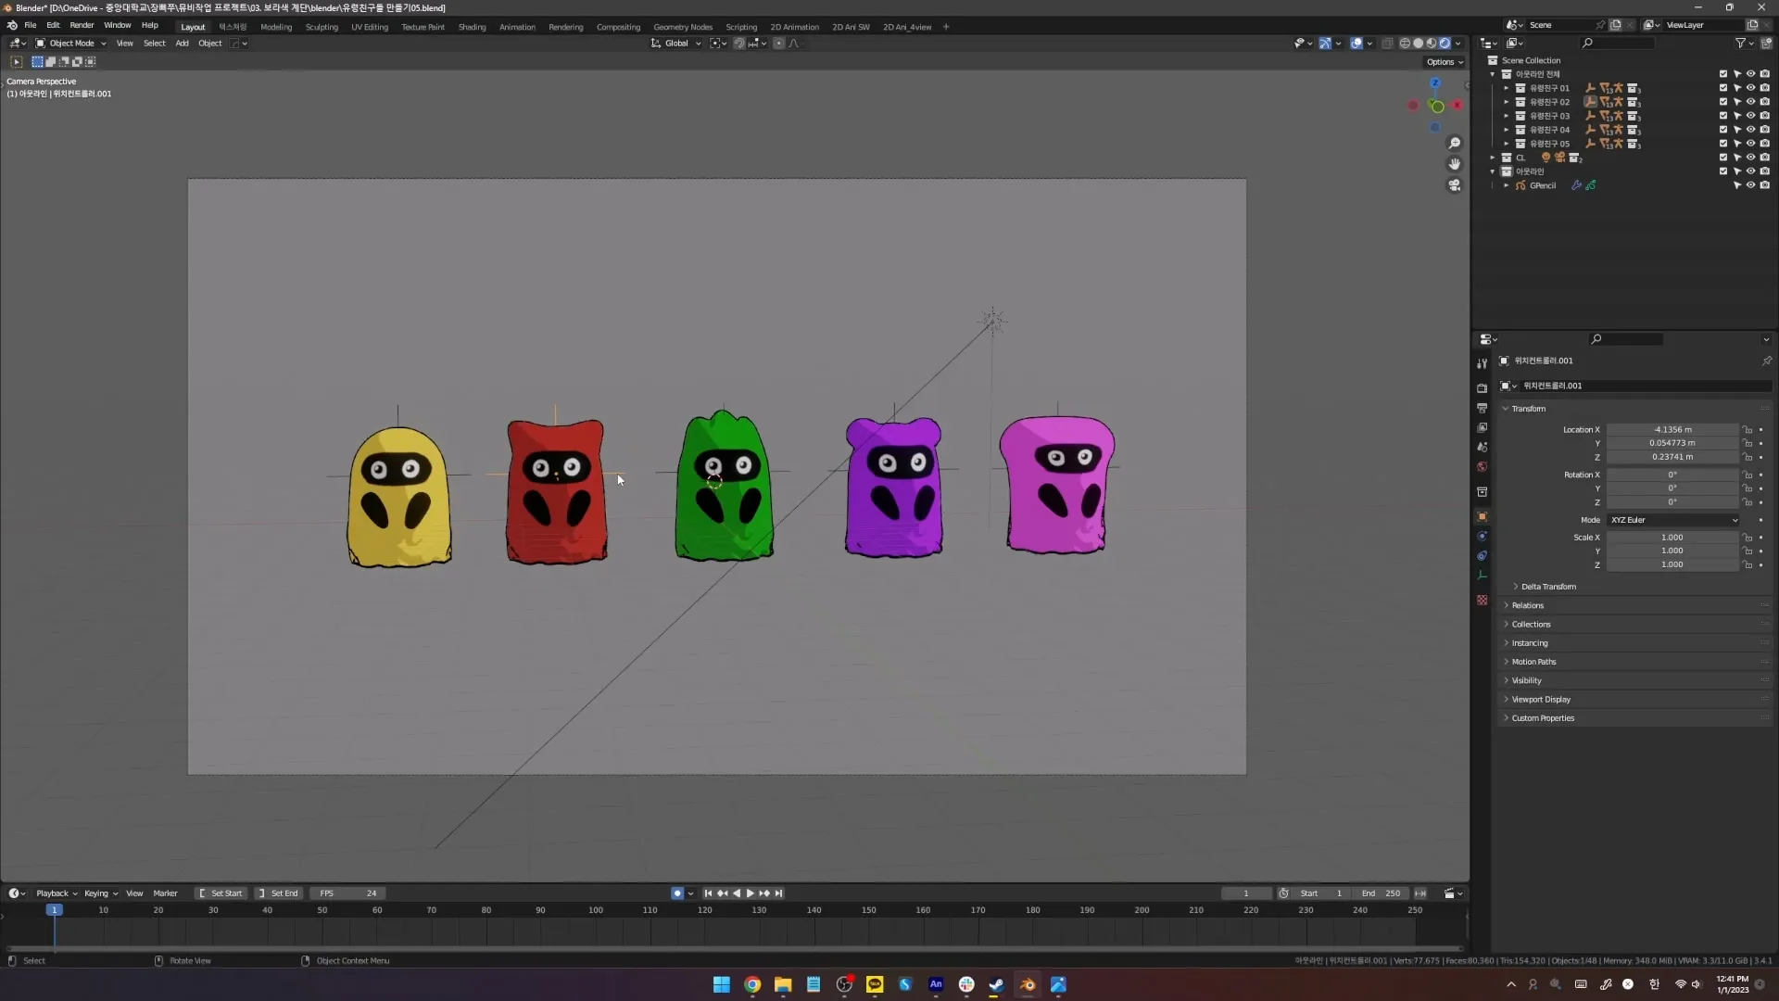
Task: Jump to the timeline end frame
Action: tap(779, 893)
